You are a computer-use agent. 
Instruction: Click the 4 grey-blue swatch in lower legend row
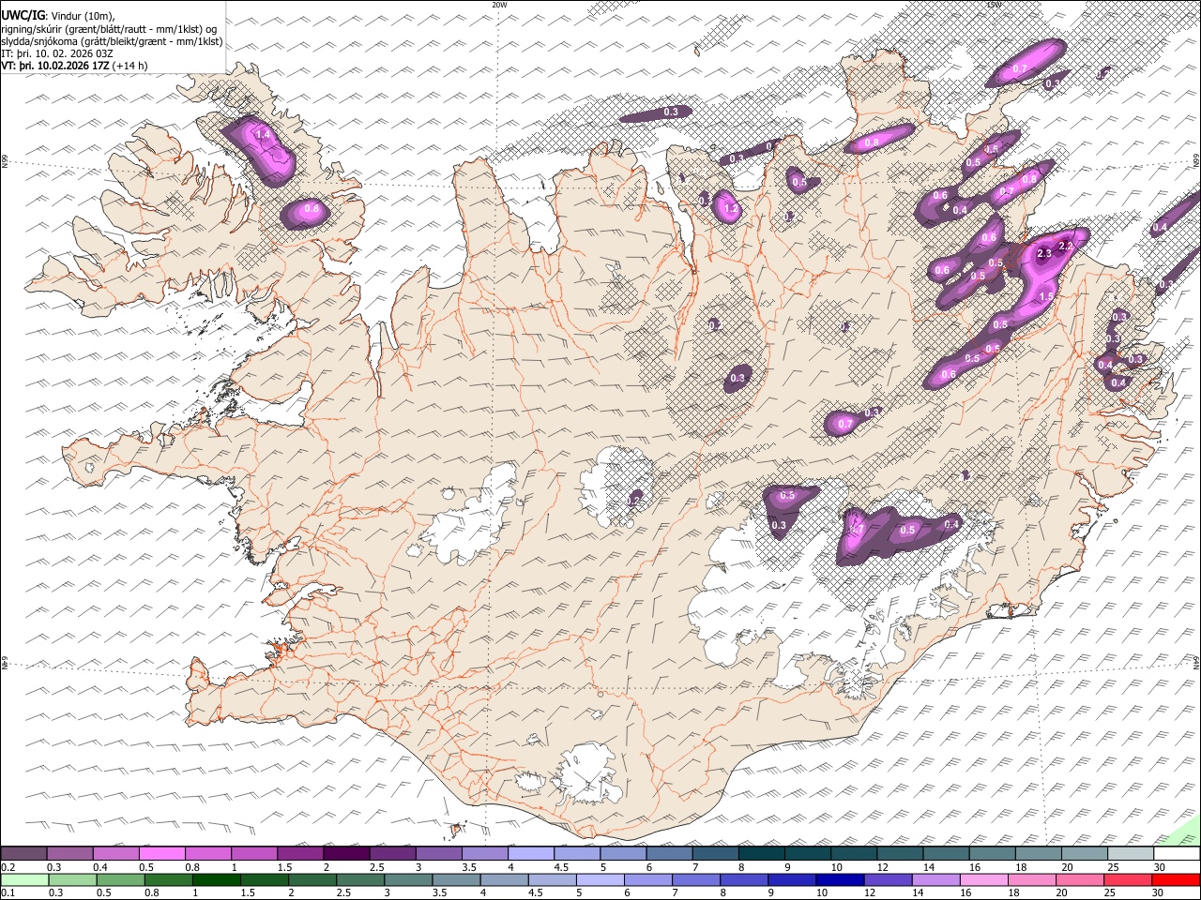(x=505, y=880)
